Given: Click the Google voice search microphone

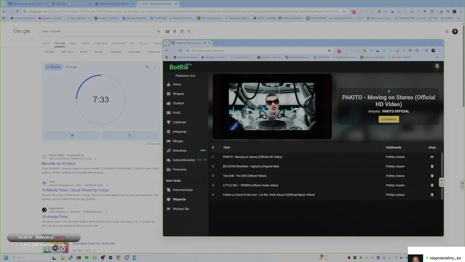Looking at the screenshot, I should coord(175,31).
